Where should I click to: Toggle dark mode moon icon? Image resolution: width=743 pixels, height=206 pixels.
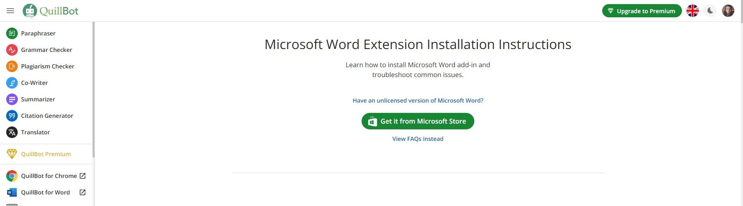[710, 11]
